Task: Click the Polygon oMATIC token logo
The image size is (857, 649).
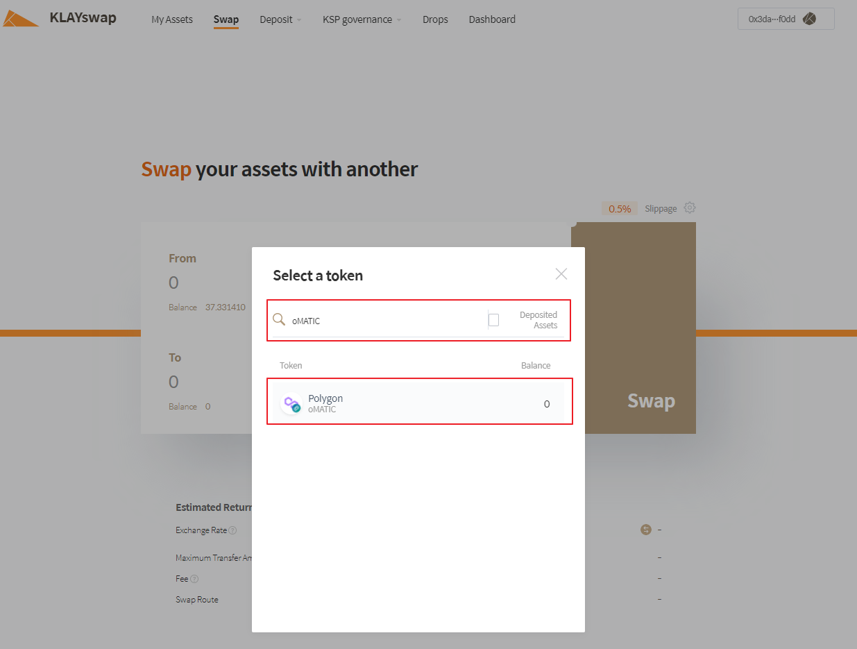Action: (x=291, y=404)
